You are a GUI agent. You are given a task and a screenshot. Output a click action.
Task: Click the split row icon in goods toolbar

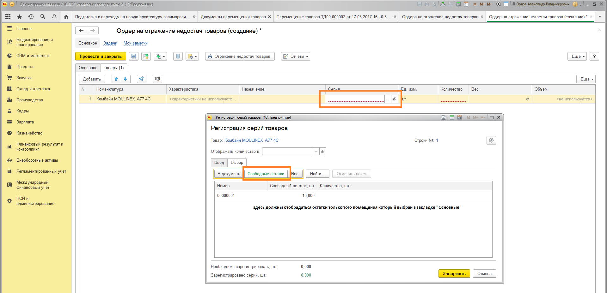pos(141,79)
